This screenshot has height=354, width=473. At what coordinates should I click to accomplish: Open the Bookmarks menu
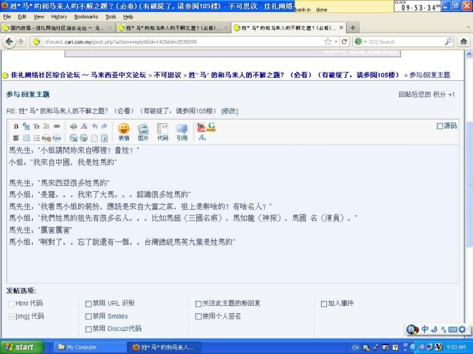point(86,17)
